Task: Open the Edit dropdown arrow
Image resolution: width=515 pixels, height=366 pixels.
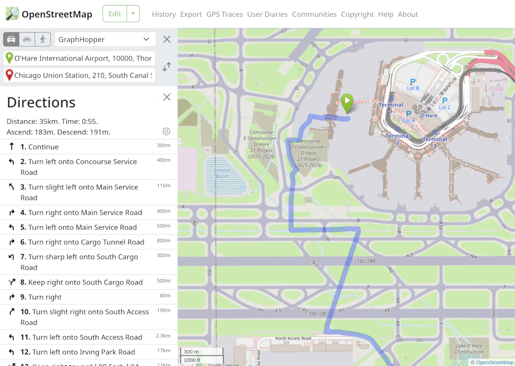Action: [133, 14]
